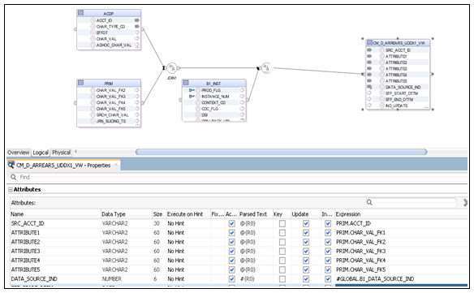Select CONTEXT_CD column in B1_INST
Viewport: 474px width, 293px height.
pos(213,102)
